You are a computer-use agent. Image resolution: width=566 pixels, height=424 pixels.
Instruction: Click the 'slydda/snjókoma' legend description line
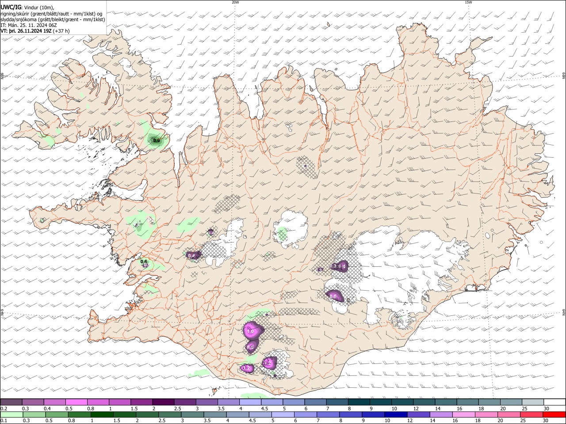(x=53, y=19)
